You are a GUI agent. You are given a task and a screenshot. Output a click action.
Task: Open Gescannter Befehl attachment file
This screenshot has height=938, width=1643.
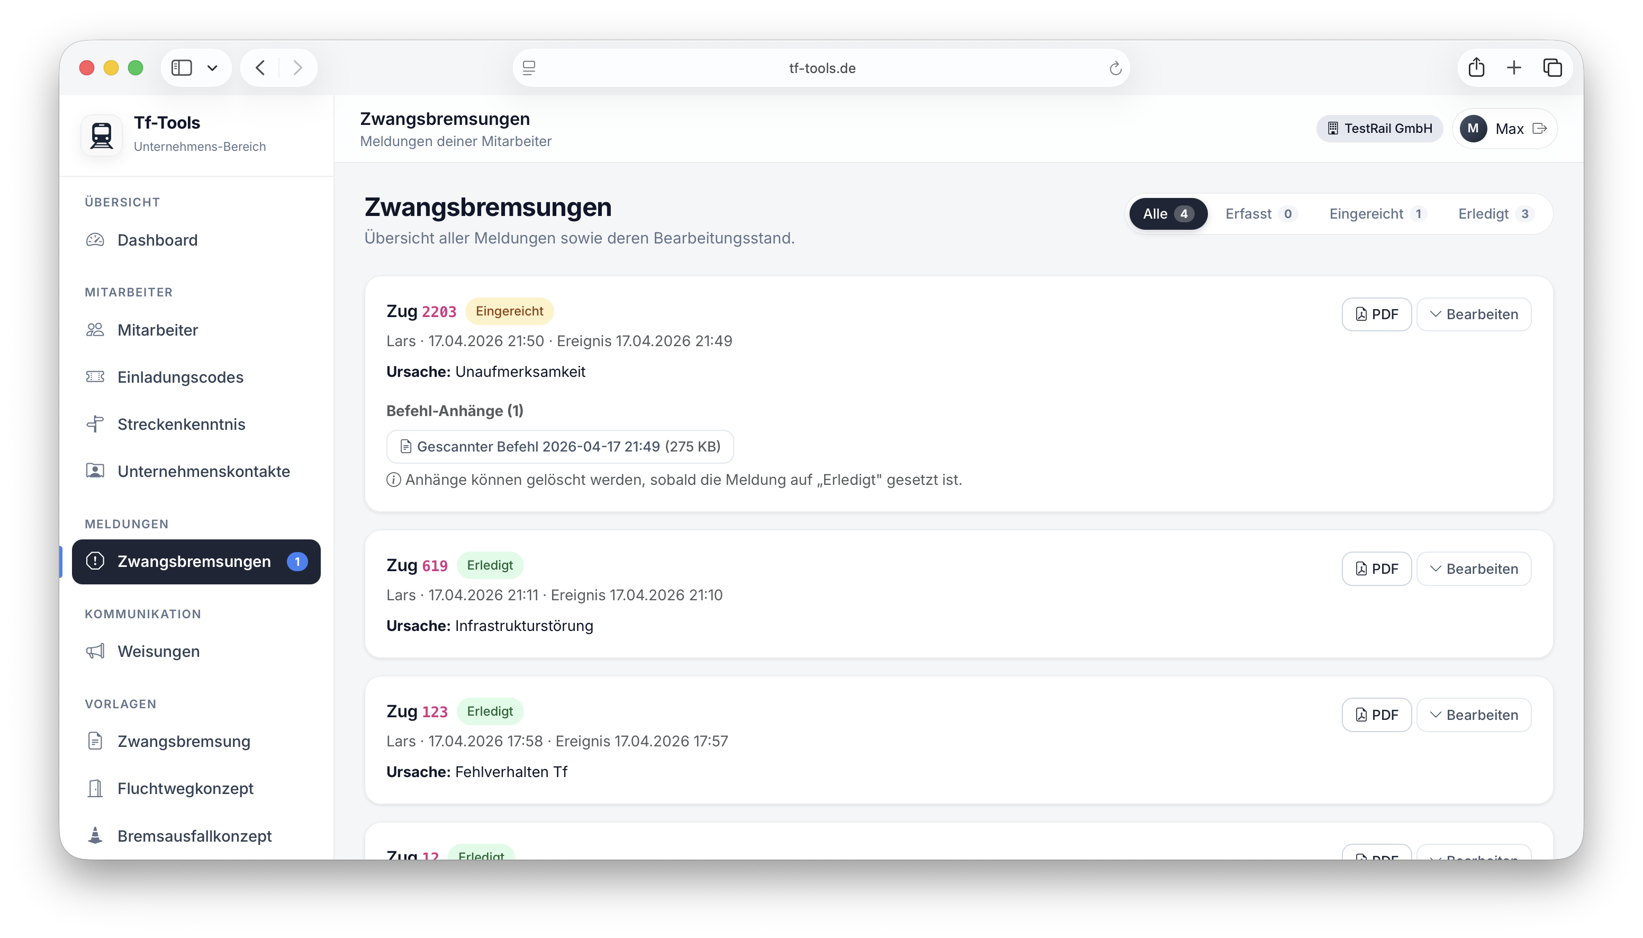pyautogui.click(x=559, y=446)
